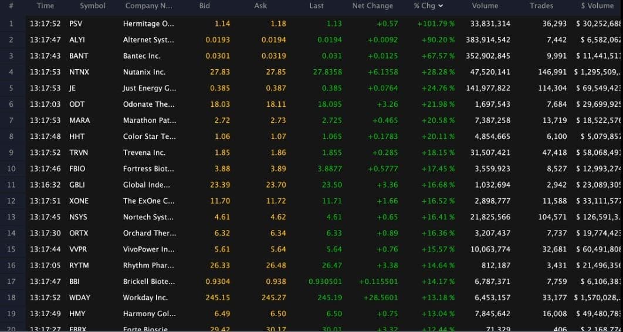This screenshot has height=332, width=623.
Task: Select the NTNX symbol cell
Action: pyautogui.click(x=79, y=72)
